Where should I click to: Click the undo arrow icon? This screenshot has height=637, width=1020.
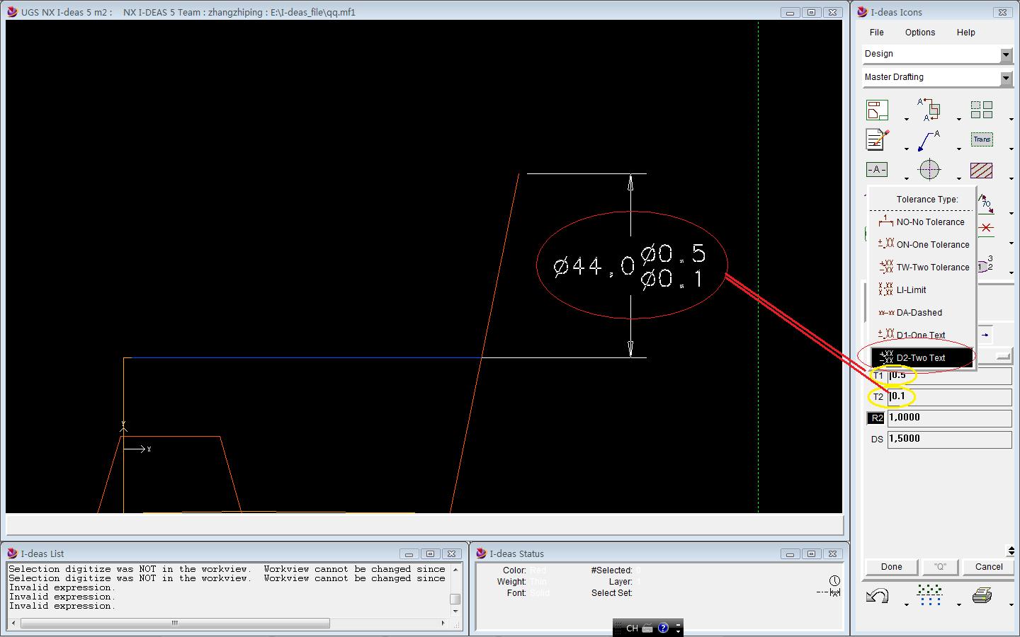[877, 596]
